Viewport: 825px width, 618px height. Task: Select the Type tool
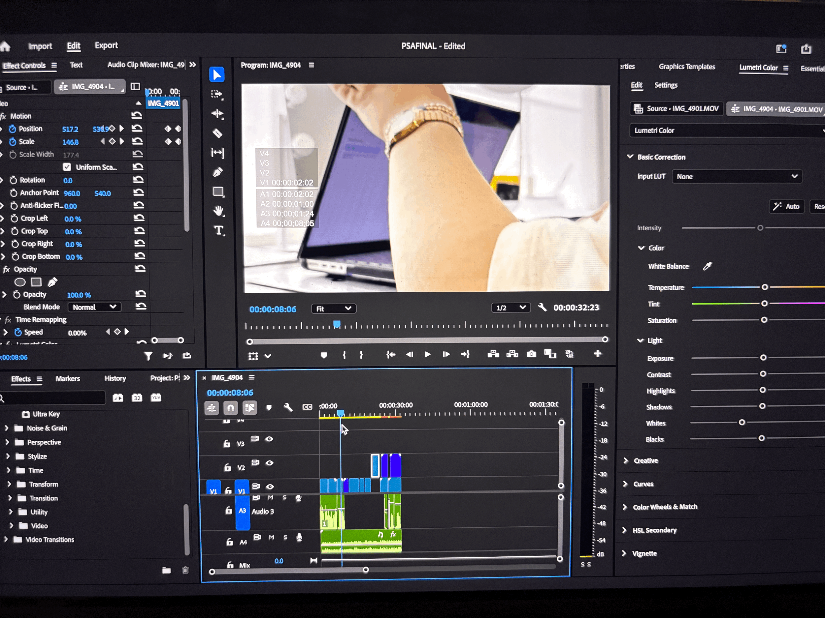point(218,231)
